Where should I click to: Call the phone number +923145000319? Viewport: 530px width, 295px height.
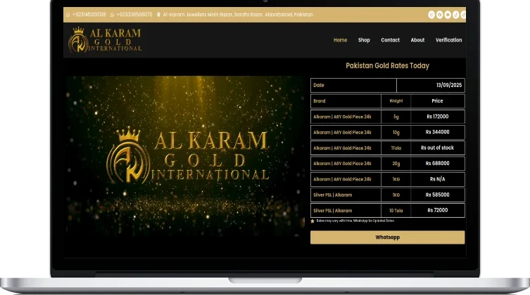[89, 15]
